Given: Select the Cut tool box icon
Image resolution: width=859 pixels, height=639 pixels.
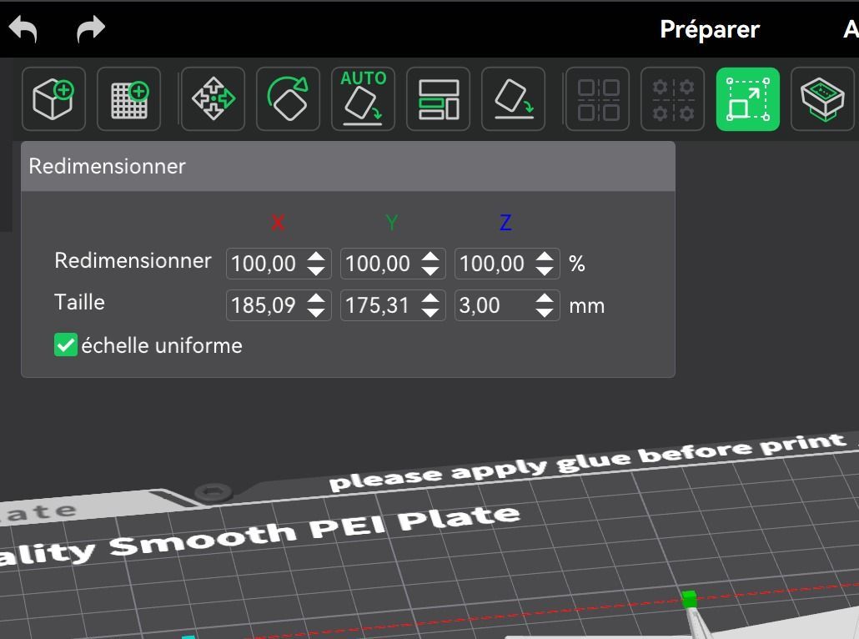Looking at the screenshot, I should (823, 99).
